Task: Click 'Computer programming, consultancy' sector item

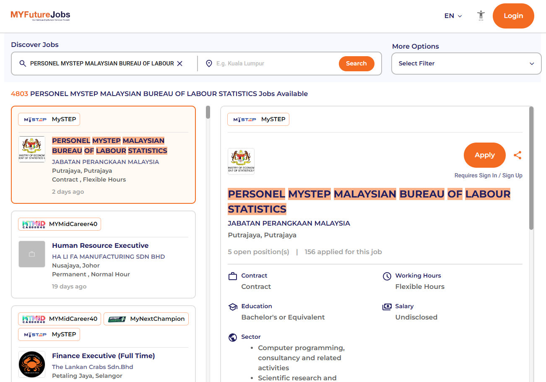Action: [301, 358]
